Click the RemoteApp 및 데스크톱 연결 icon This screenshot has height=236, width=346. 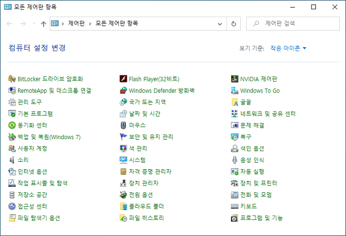12,90
